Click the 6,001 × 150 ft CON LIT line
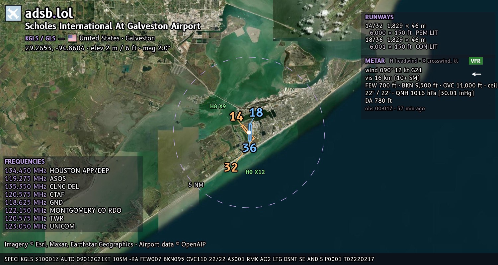Image resolution: width=498 pixels, height=265 pixels. (404, 47)
